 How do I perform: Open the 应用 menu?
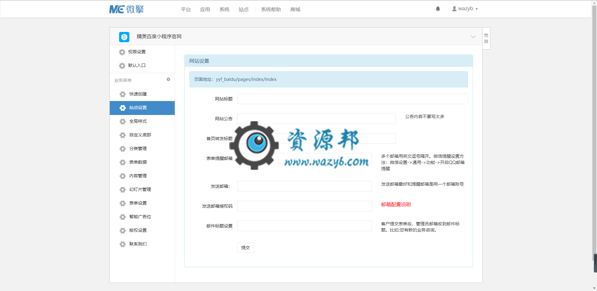point(205,10)
